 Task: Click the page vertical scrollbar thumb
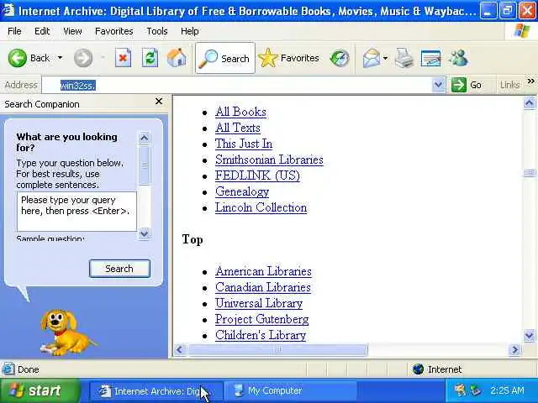[x=529, y=172]
